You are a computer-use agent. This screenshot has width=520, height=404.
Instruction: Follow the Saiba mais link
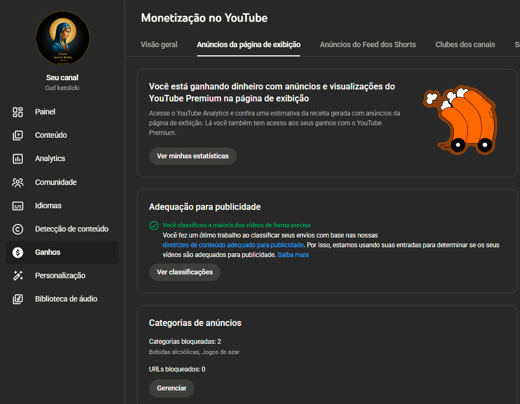click(x=293, y=255)
